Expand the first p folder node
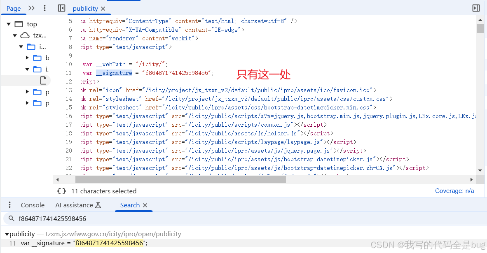The height and width of the screenshot is (253, 487). coord(27,92)
